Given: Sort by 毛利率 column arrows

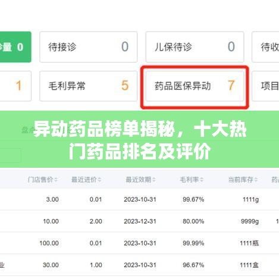Looking at the screenshot, I should pos(202,180).
